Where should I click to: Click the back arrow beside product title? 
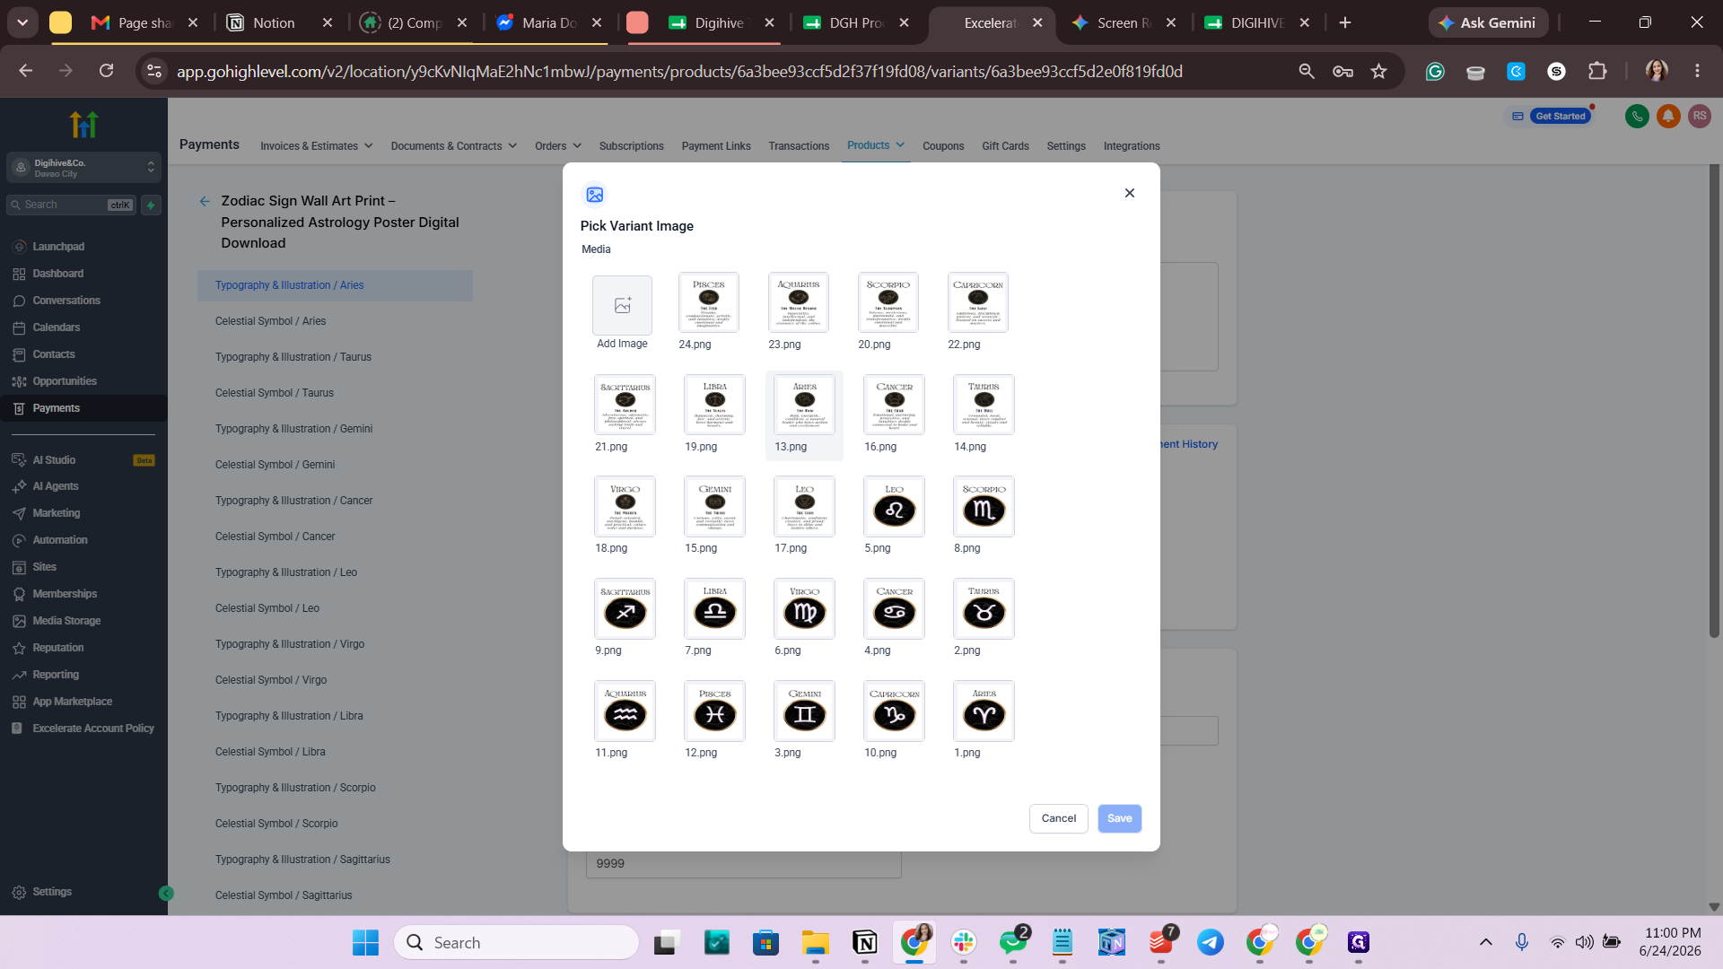(205, 201)
